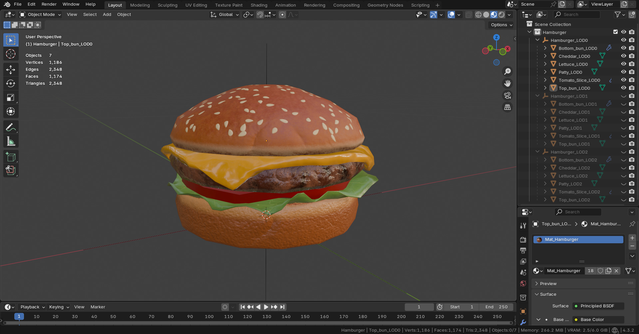Screen dimensions: 639x334
Task: Select the Annotate tool
Action: pos(11,127)
